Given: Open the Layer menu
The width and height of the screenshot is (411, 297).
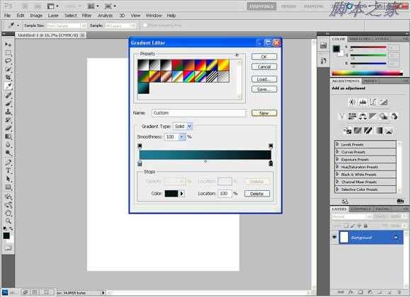Looking at the screenshot, I should [x=53, y=16].
